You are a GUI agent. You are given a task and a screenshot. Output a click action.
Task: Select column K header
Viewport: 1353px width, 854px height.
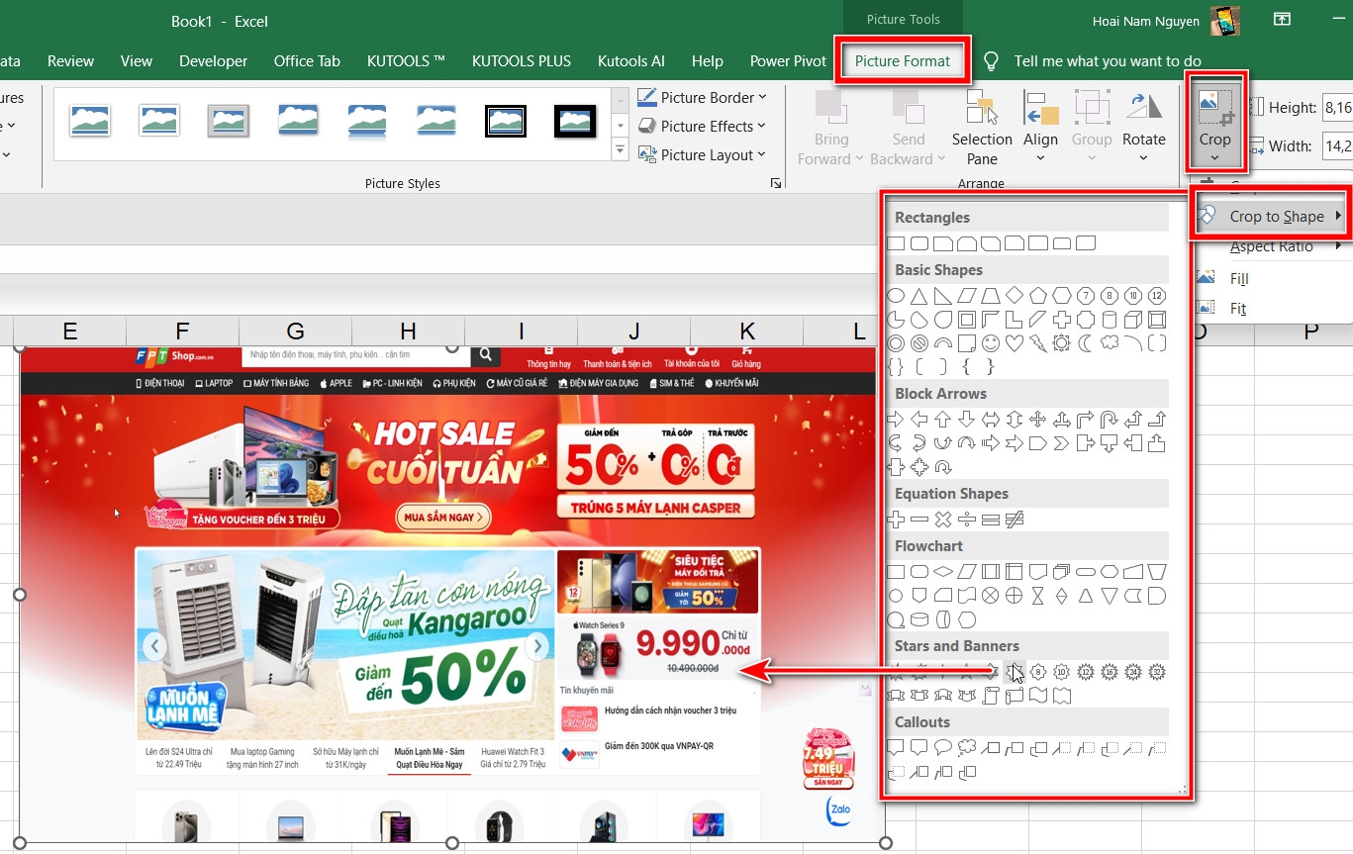coord(747,331)
